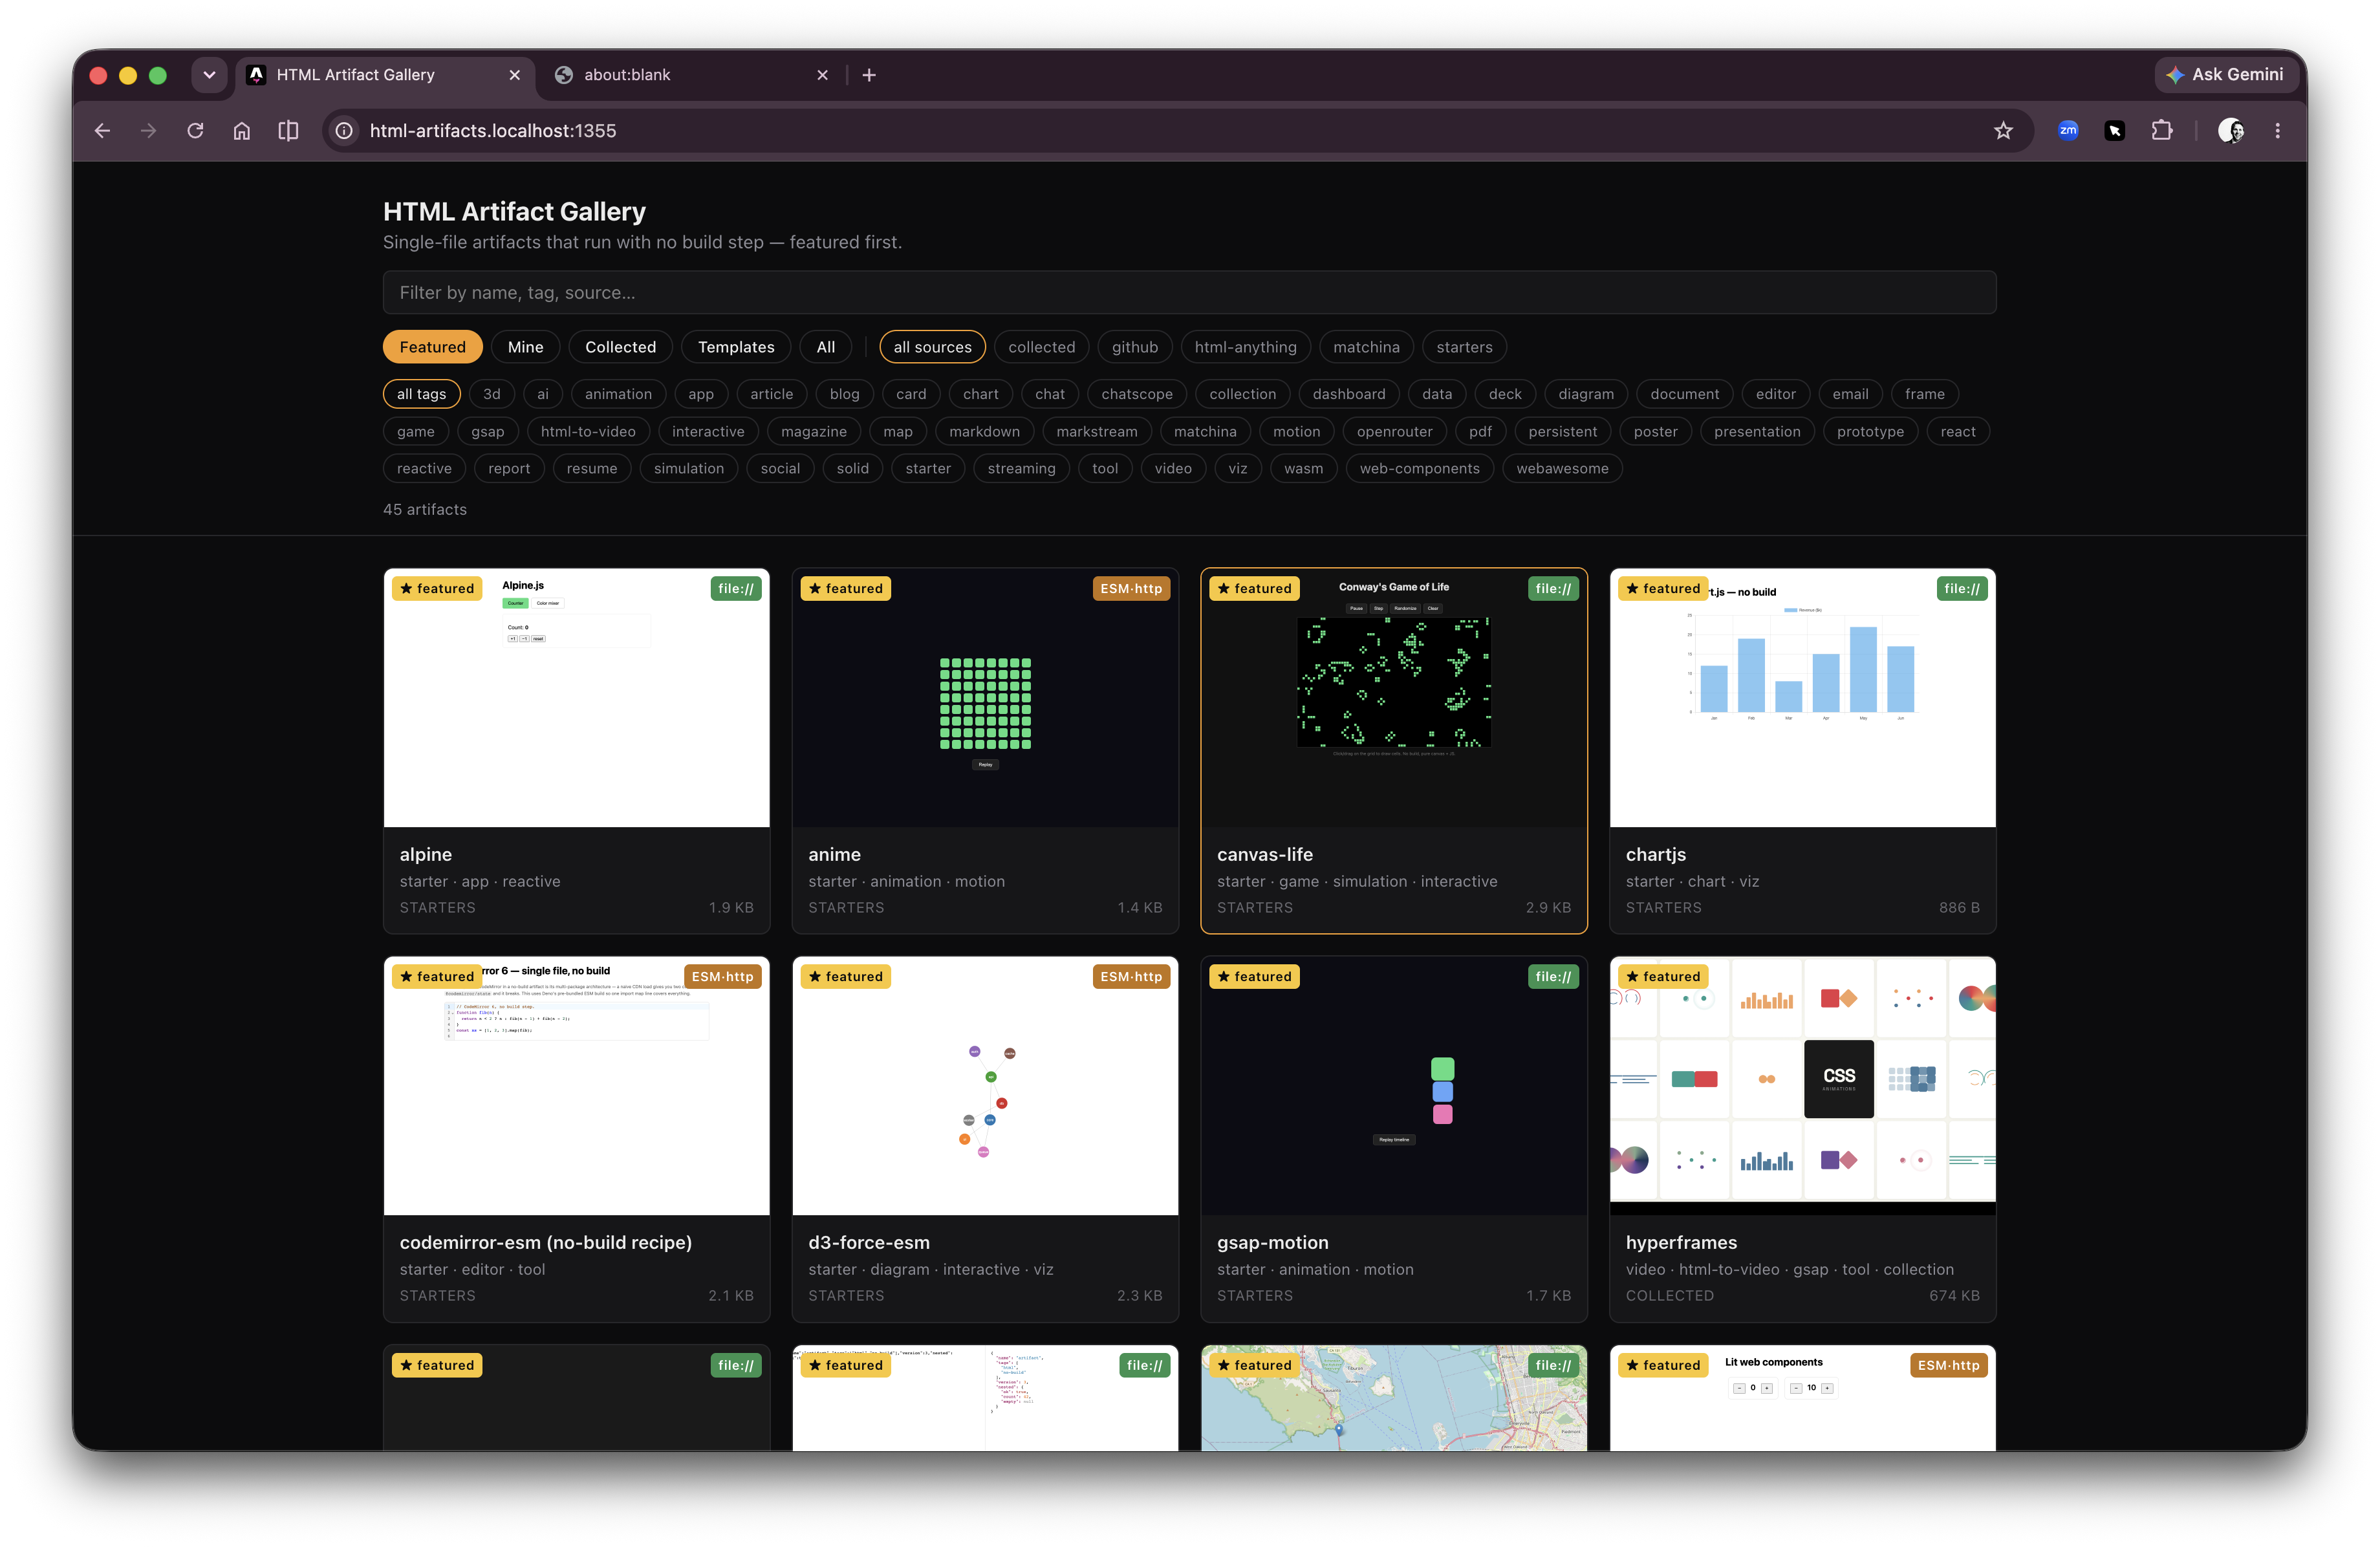Viewport: 2380px width, 1547px height.
Task: Open a new tab with plus icon
Action: click(x=869, y=75)
